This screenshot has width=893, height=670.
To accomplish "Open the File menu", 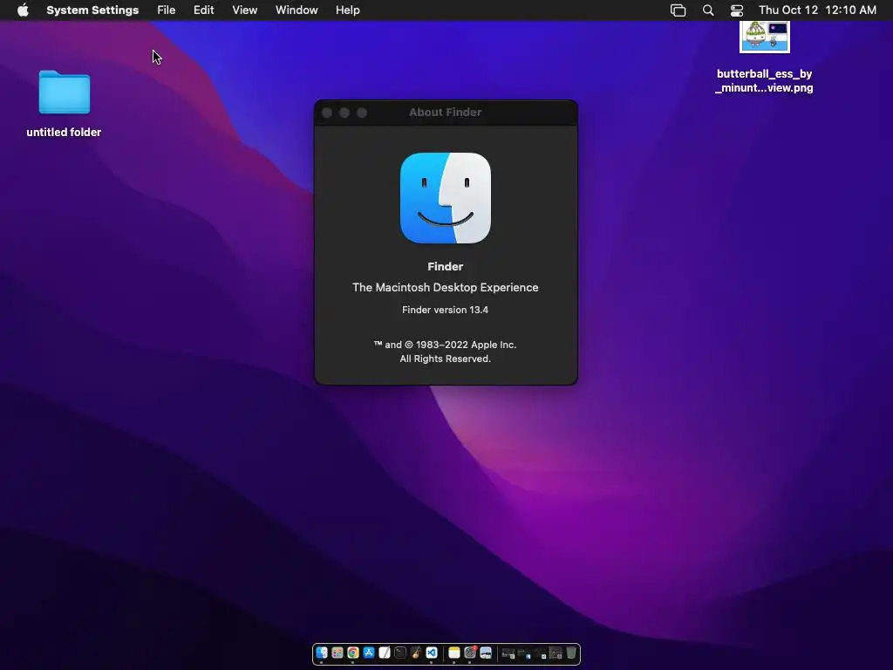I will 167,10.
